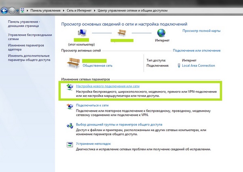
Task: Open Просмотр полной карты link
Action: coord(201,31)
